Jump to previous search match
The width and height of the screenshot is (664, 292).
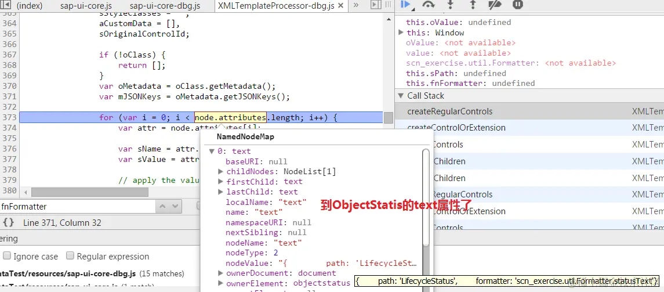tap(162, 207)
